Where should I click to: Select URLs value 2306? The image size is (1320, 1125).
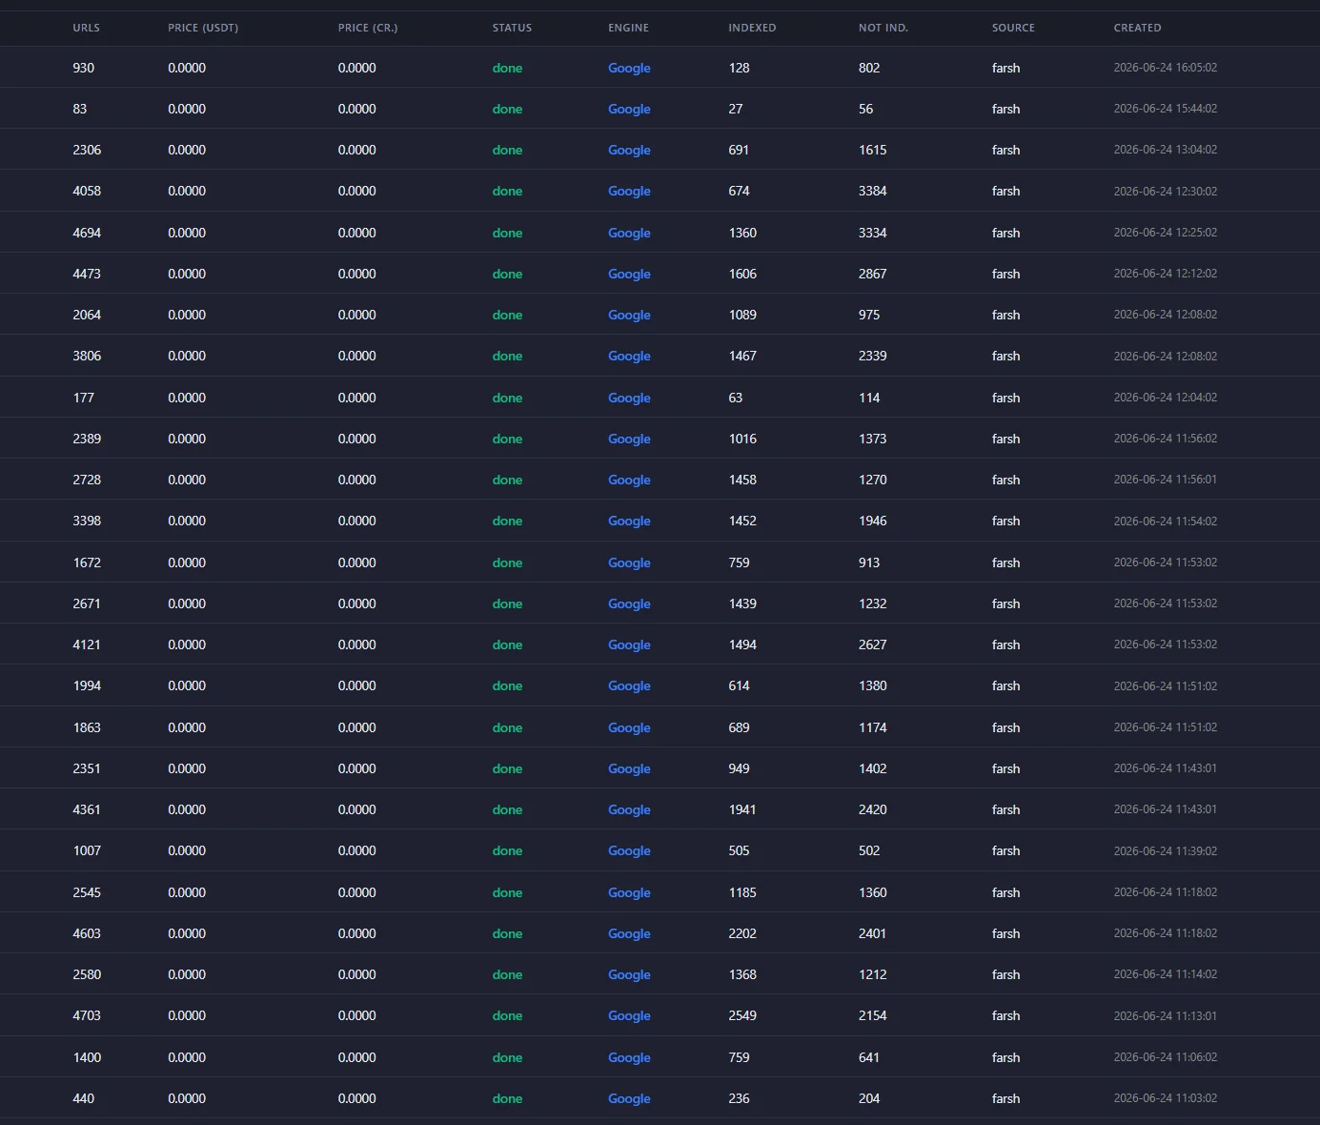click(87, 150)
